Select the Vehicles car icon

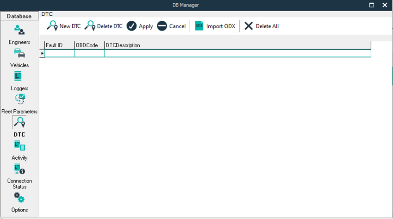[x=19, y=54]
